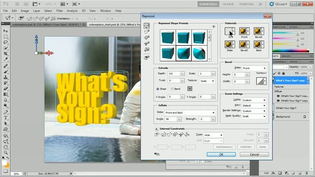Open the Bevel1 material picker

[259, 31]
